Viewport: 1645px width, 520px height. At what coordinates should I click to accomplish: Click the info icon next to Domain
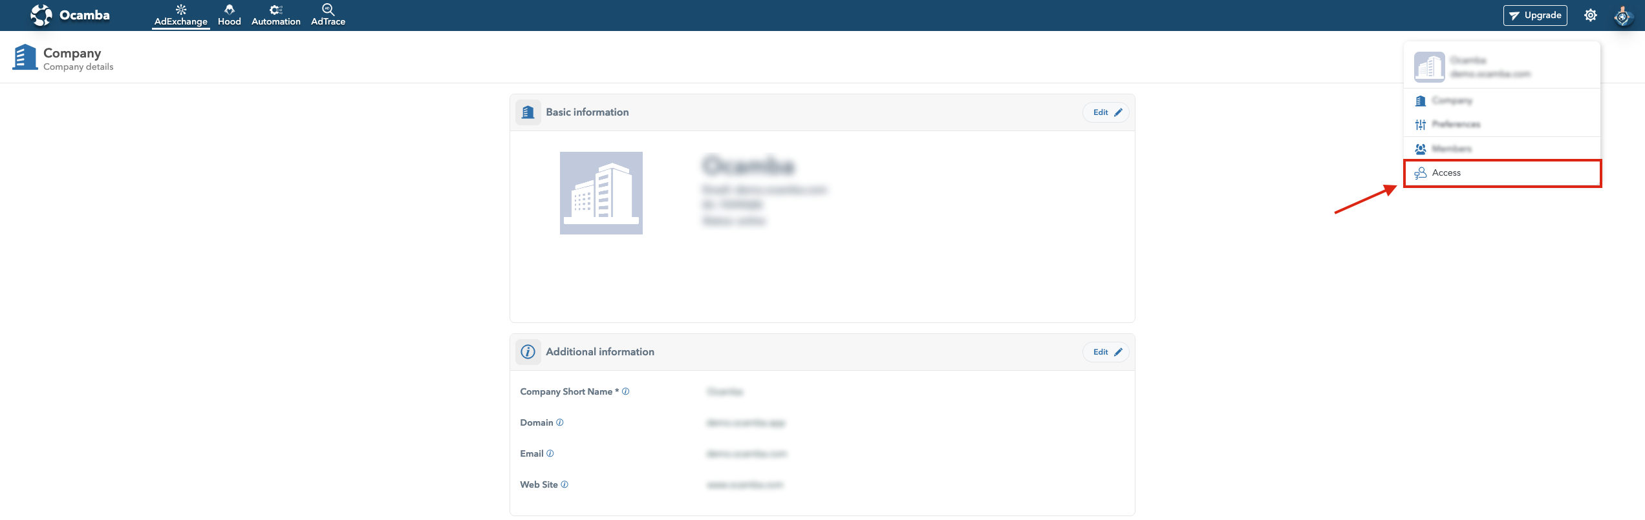click(560, 422)
